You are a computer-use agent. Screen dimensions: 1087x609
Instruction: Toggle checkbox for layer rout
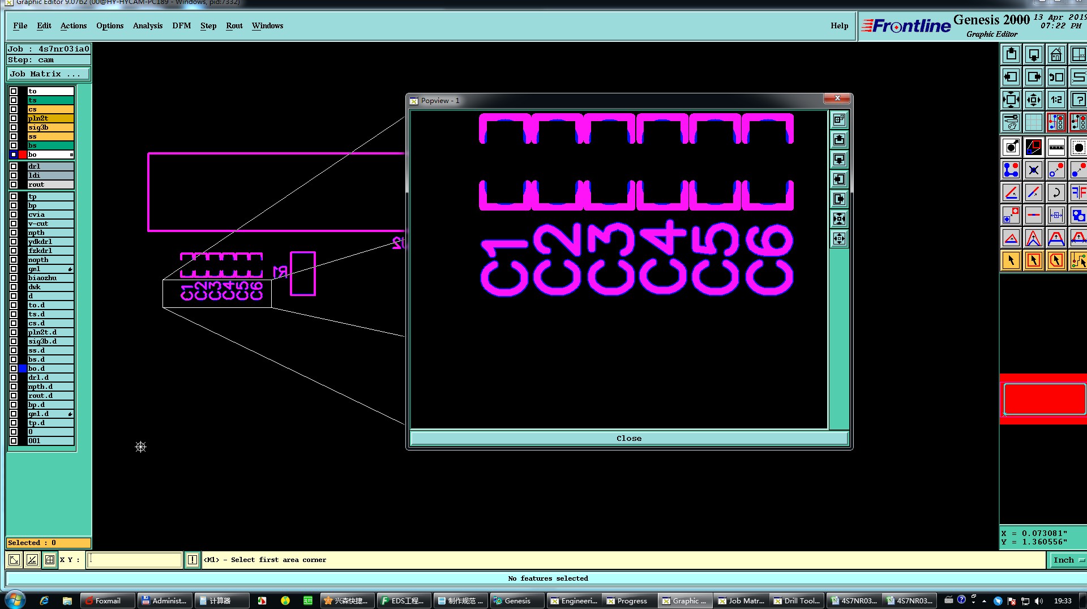14,185
